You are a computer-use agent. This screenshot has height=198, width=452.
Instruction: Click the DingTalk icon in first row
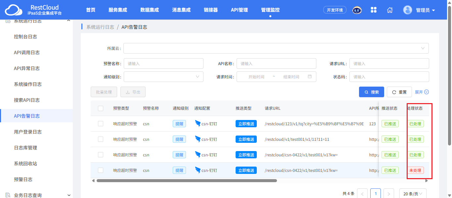tap(198, 124)
